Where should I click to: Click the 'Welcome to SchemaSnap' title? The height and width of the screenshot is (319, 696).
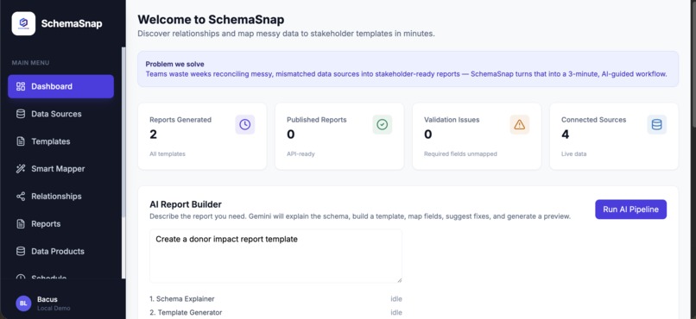pyautogui.click(x=211, y=20)
